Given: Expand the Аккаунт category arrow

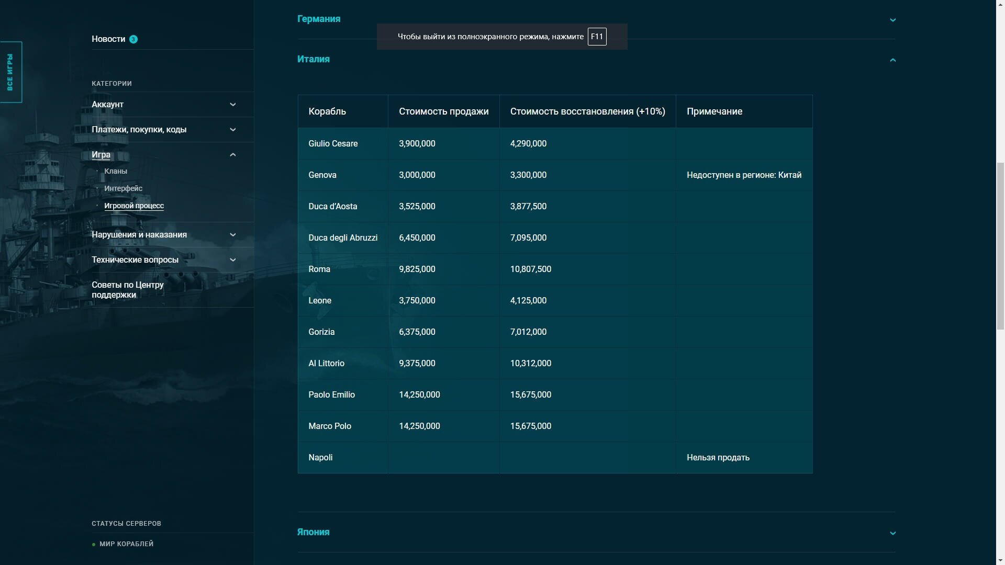Looking at the screenshot, I should 233,105.
